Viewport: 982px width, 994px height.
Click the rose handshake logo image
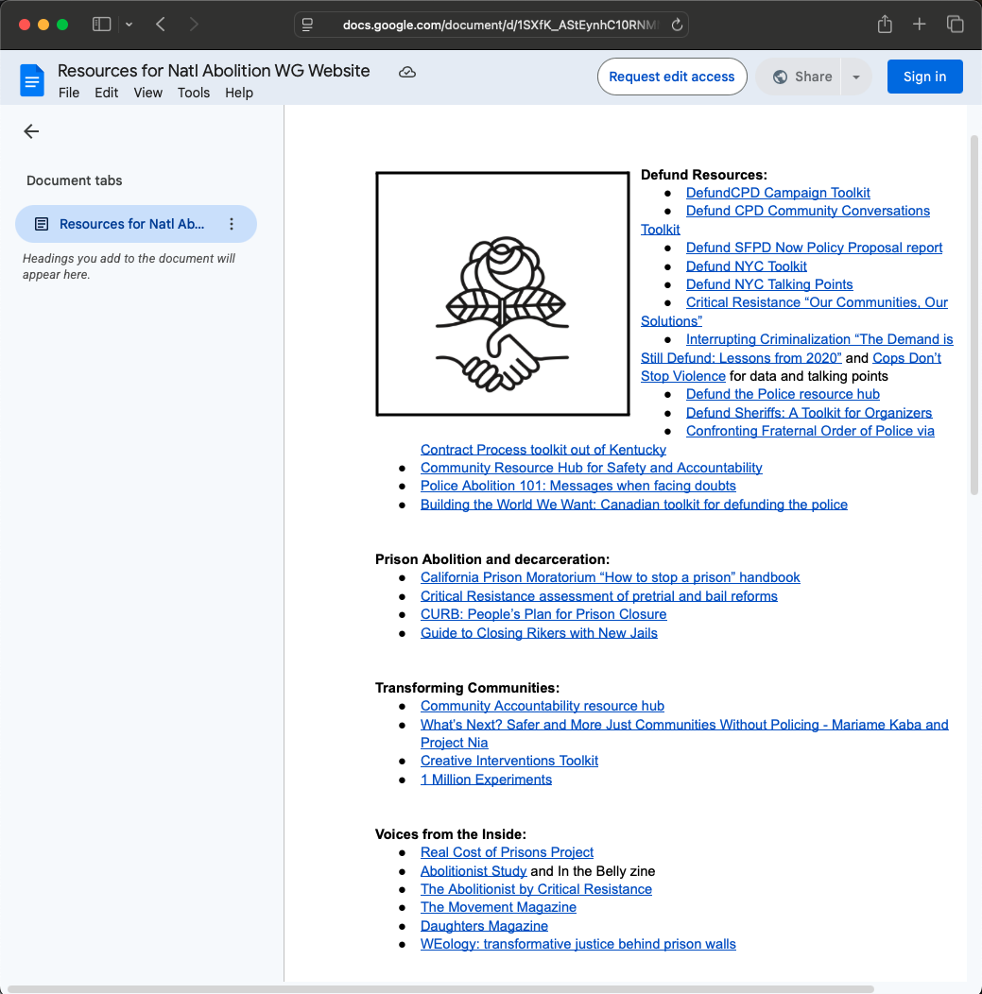click(502, 294)
